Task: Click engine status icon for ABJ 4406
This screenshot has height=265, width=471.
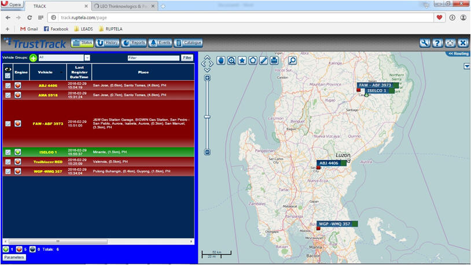Action: [x=18, y=85]
